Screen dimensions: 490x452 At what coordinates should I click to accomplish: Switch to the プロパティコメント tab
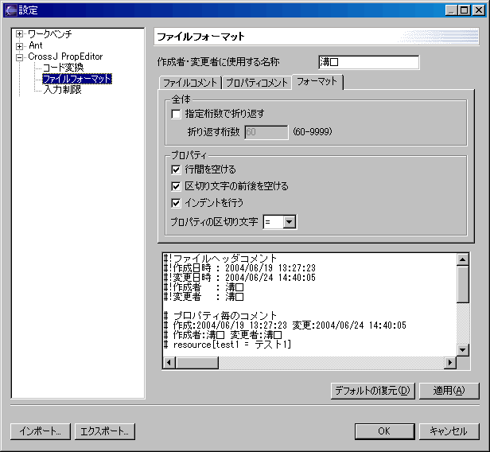[x=257, y=83]
